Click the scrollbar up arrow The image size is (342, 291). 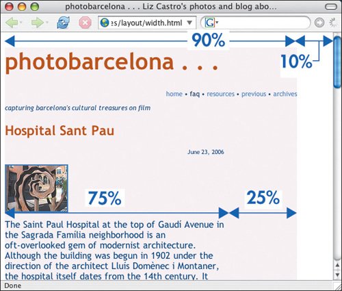pos(338,266)
